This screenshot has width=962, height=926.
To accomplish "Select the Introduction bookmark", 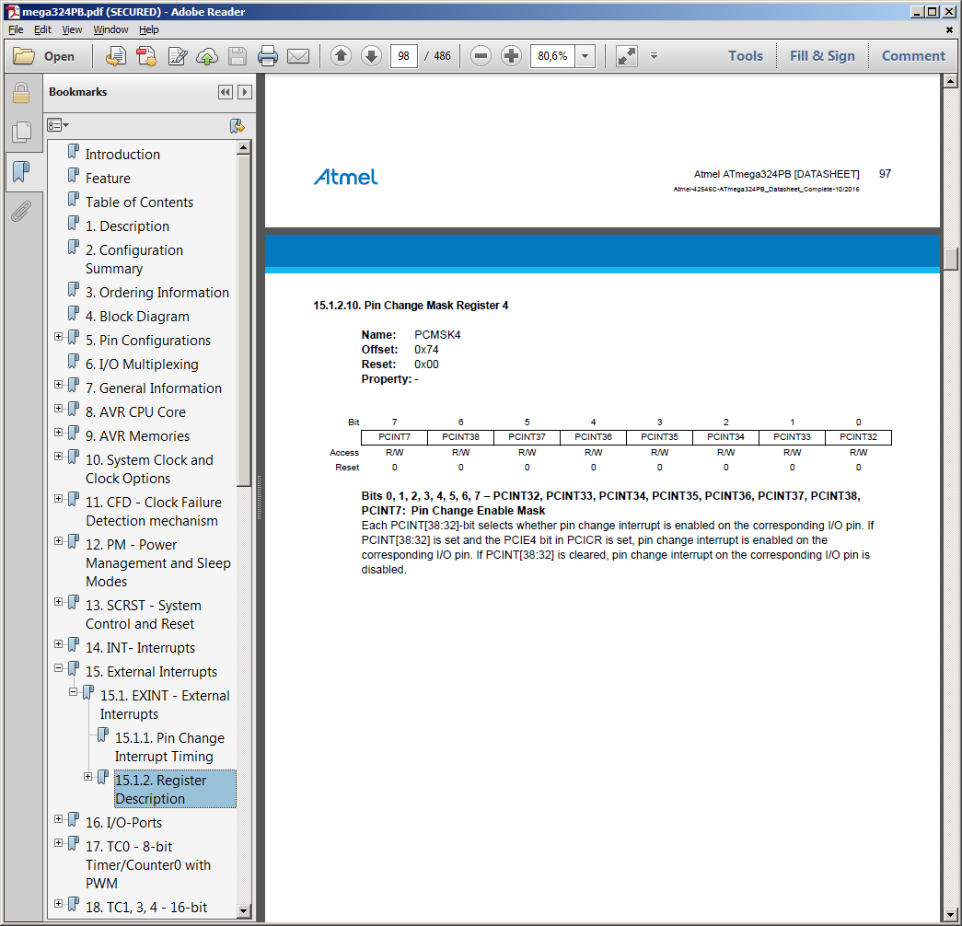I will (122, 154).
